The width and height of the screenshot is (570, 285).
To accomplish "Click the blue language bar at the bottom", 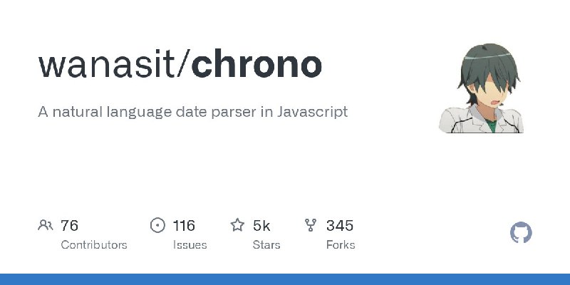I will point(285,279).
